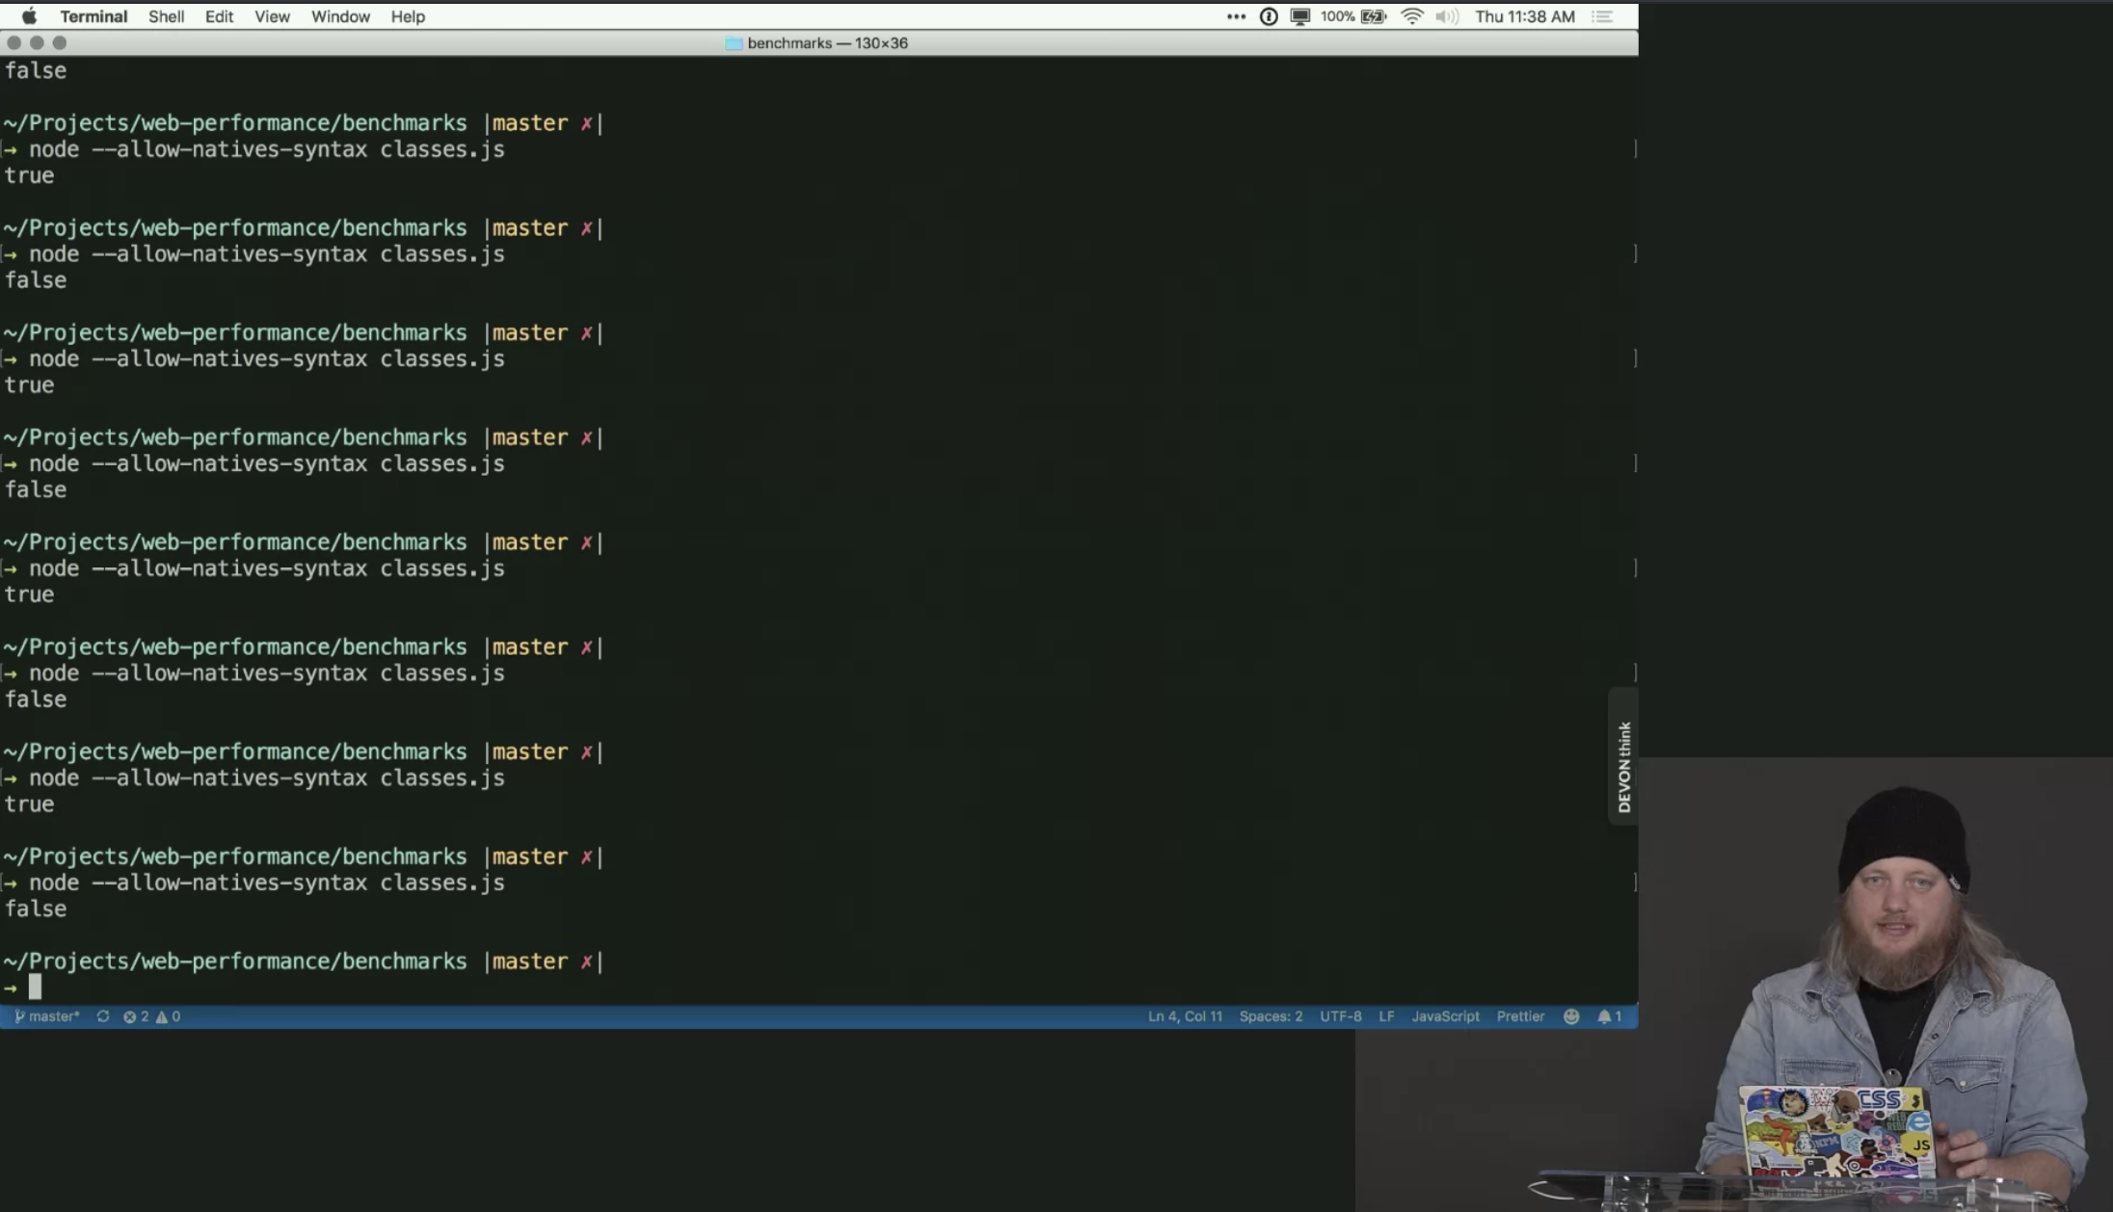Open the Wi-Fi menu
The image size is (2113, 1212).
click(x=1412, y=16)
